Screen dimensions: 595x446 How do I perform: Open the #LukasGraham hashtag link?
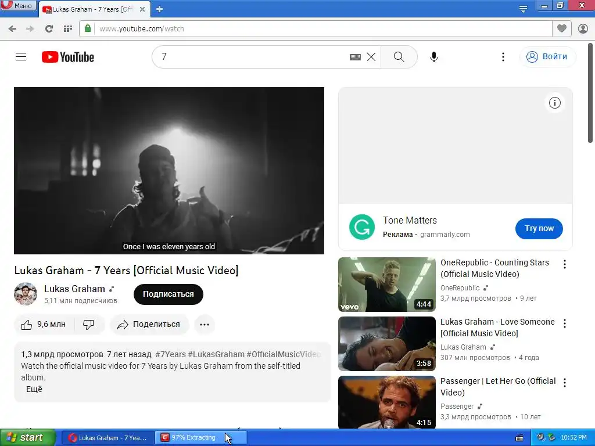pyautogui.click(x=216, y=354)
